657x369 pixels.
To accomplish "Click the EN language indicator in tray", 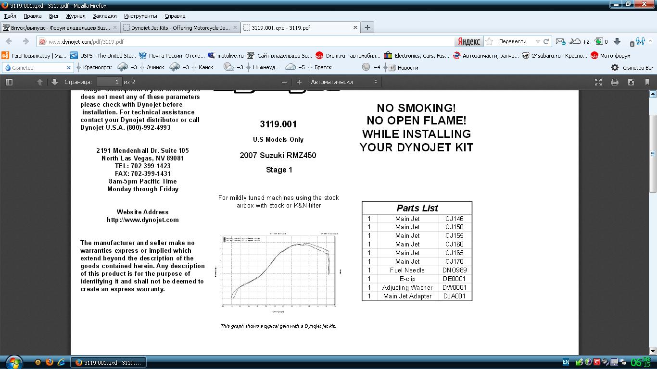I will [566, 362].
